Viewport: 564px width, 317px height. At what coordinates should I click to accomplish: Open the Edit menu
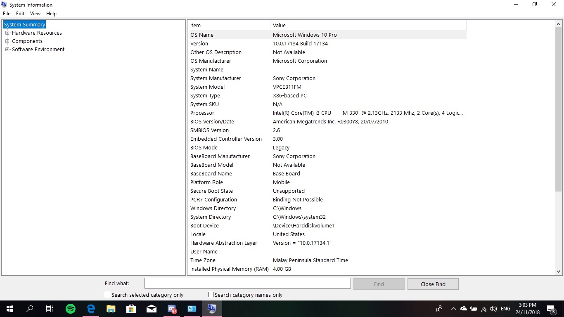point(20,14)
